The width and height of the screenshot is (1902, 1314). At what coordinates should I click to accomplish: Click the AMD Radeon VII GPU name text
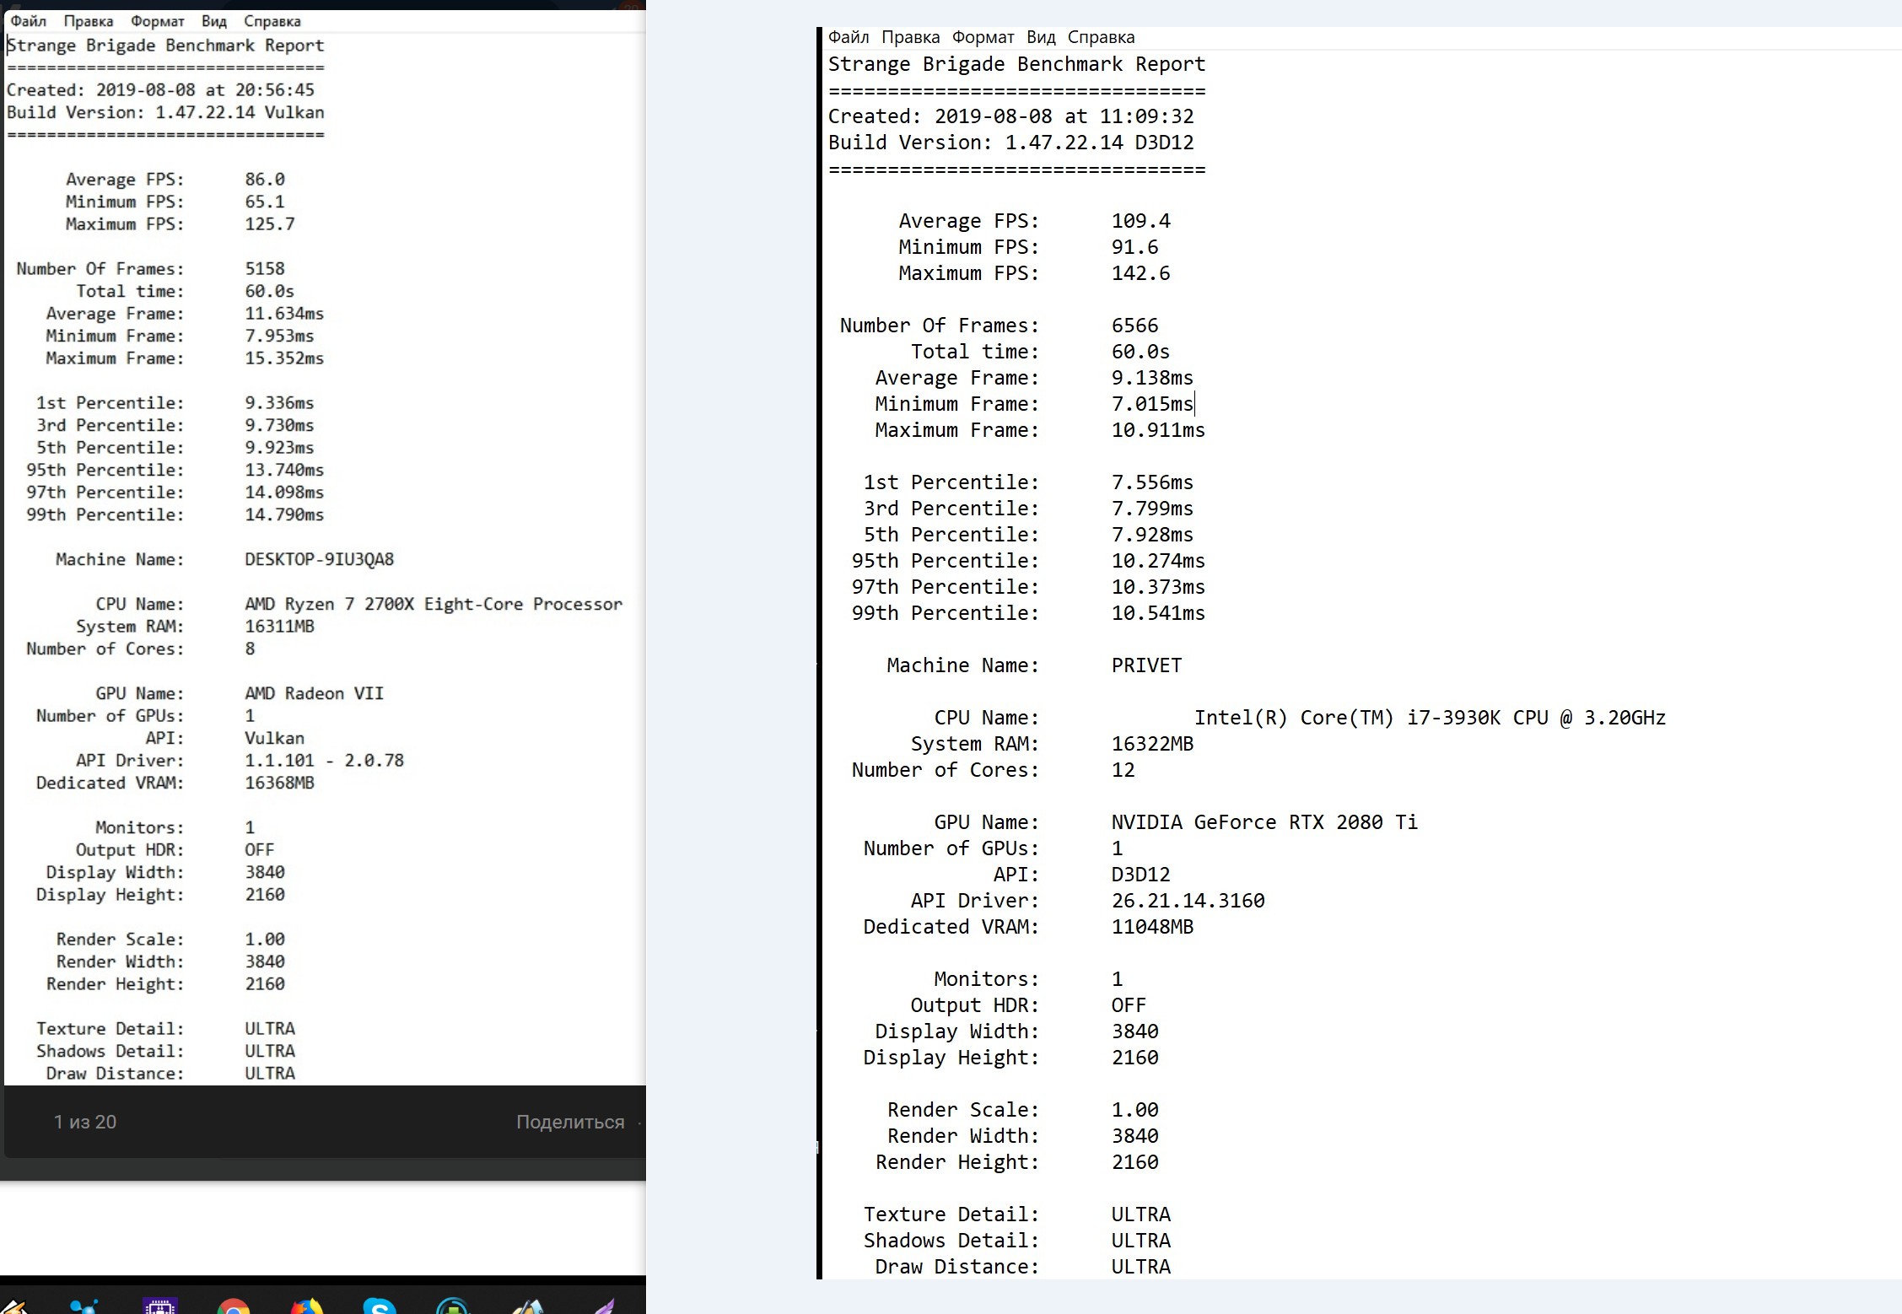pos(314,693)
